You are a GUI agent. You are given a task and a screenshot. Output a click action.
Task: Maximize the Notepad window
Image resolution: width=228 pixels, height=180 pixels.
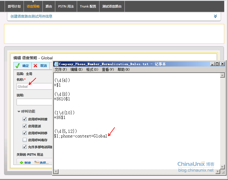coord(217,64)
